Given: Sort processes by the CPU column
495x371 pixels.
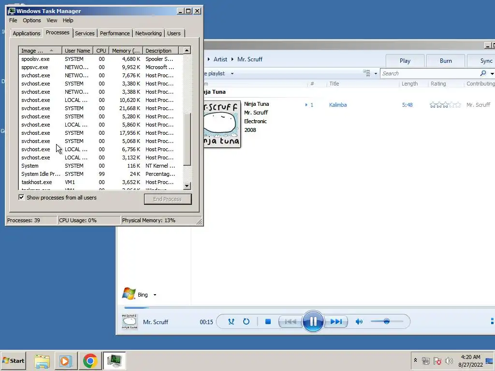Looking at the screenshot, I should click(x=101, y=50).
